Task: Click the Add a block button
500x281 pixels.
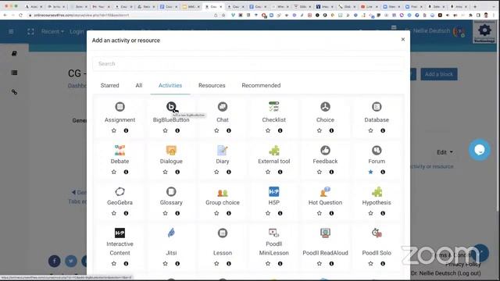Action: pyautogui.click(x=439, y=74)
